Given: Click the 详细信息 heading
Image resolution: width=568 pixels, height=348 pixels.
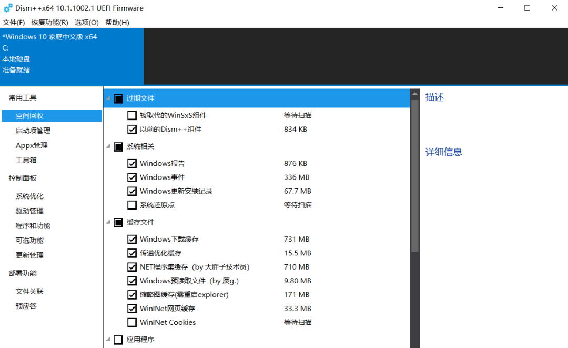Looking at the screenshot, I should pyautogui.click(x=444, y=152).
